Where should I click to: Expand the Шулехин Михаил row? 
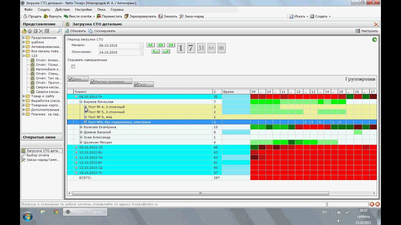click(81, 142)
